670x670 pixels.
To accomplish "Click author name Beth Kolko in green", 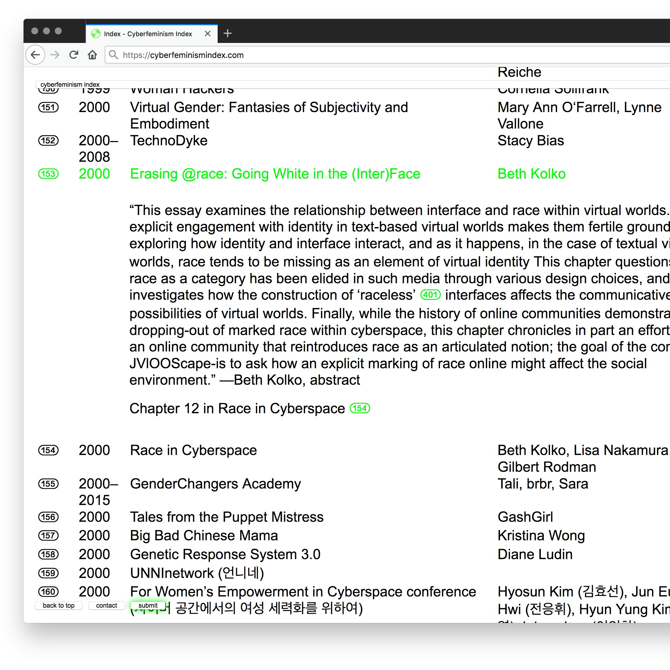I will coord(531,174).
